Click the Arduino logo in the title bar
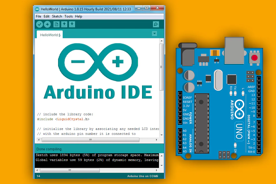The width and height of the screenshot is (276, 184). click(37, 9)
